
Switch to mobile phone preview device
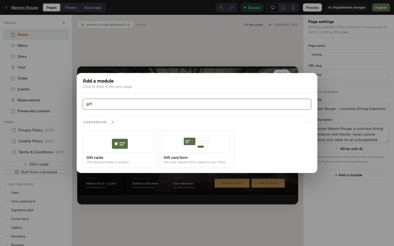tap(293, 8)
